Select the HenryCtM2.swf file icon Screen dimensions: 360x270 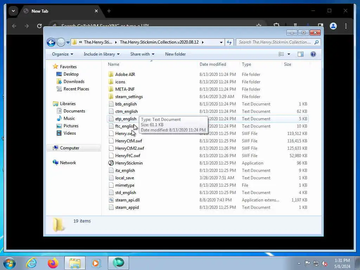(x=111, y=148)
